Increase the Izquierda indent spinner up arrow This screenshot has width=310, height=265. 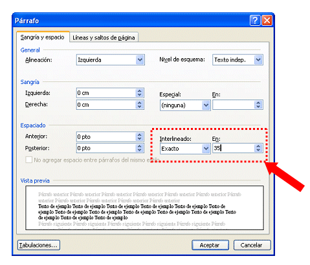(x=140, y=91)
